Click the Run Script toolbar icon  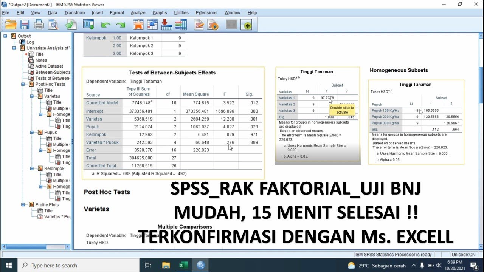[x=213, y=25]
